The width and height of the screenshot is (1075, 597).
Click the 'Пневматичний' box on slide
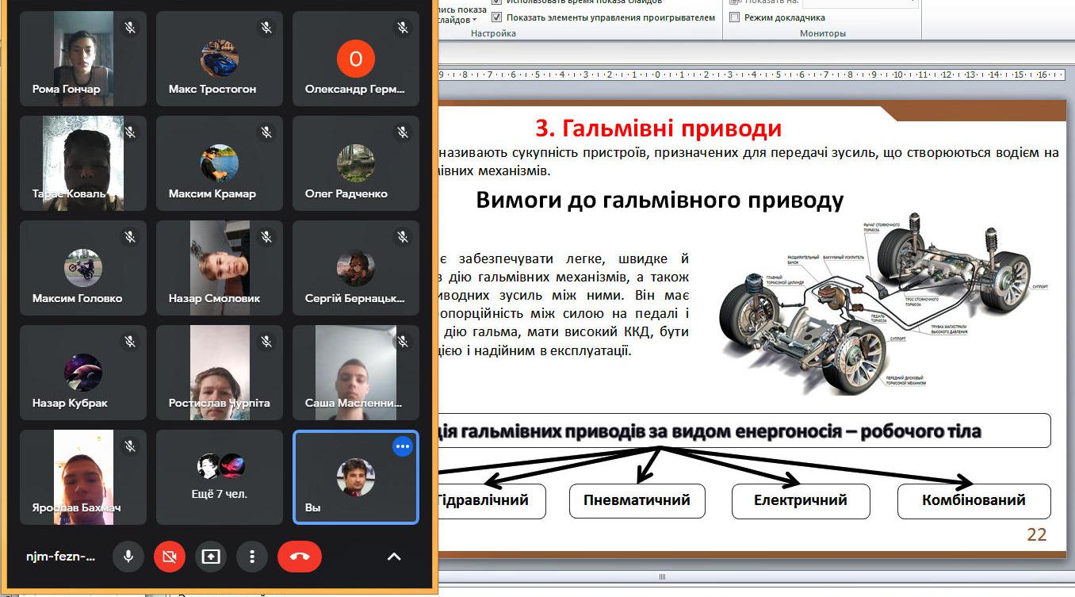637,500
